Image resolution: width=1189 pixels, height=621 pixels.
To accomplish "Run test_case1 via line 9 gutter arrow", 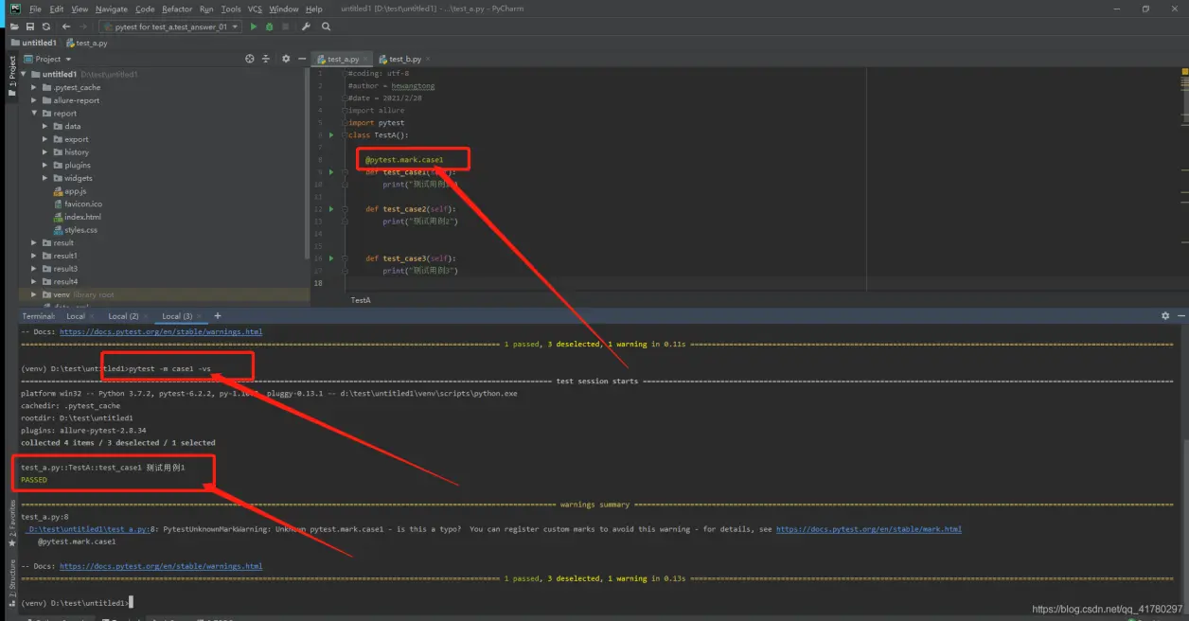I will click(331, 172).
